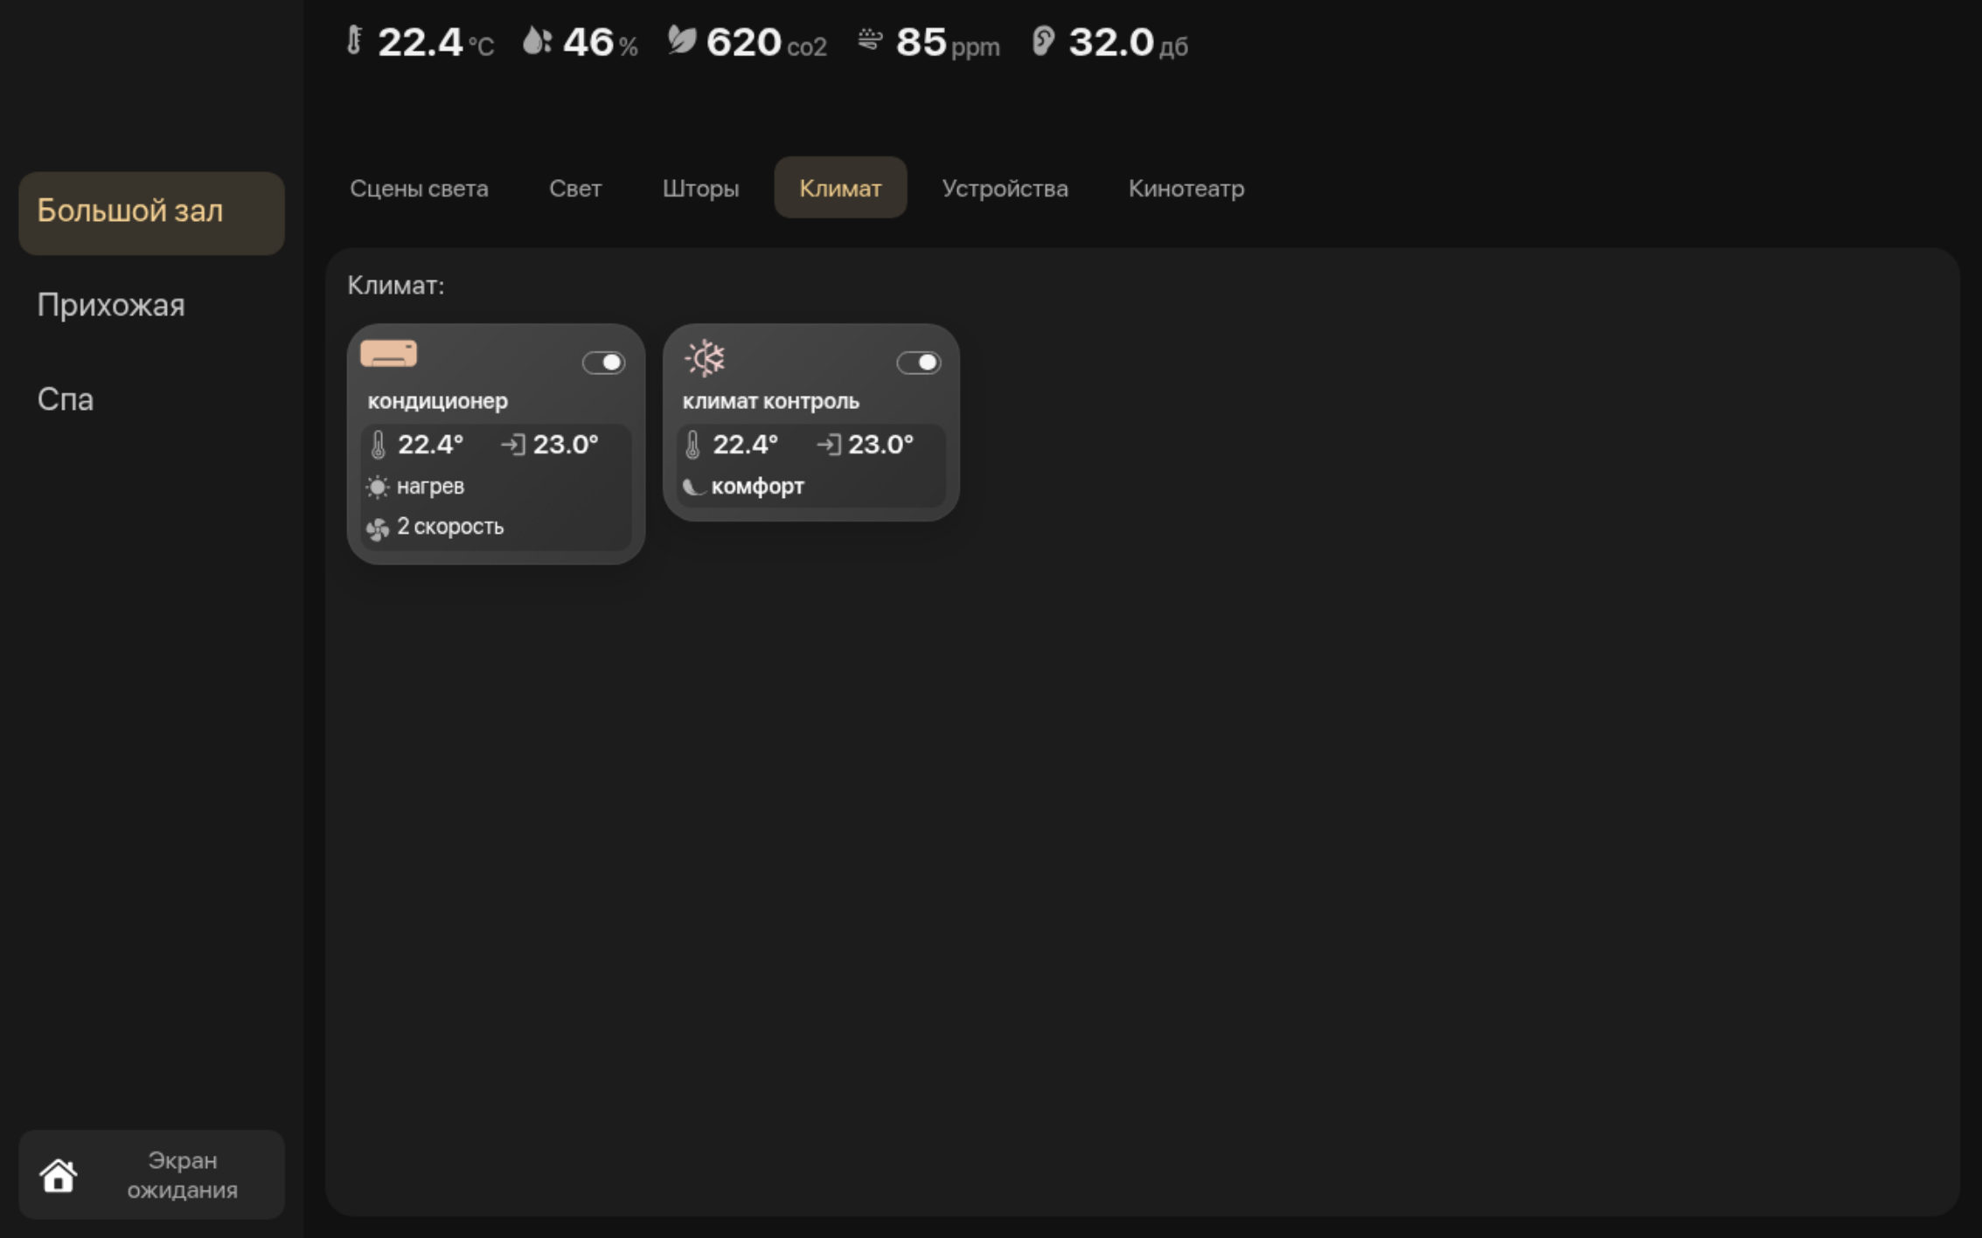Select the Большой зал room
This screenshot has height=1238, width=1982.
coord(151,213)
